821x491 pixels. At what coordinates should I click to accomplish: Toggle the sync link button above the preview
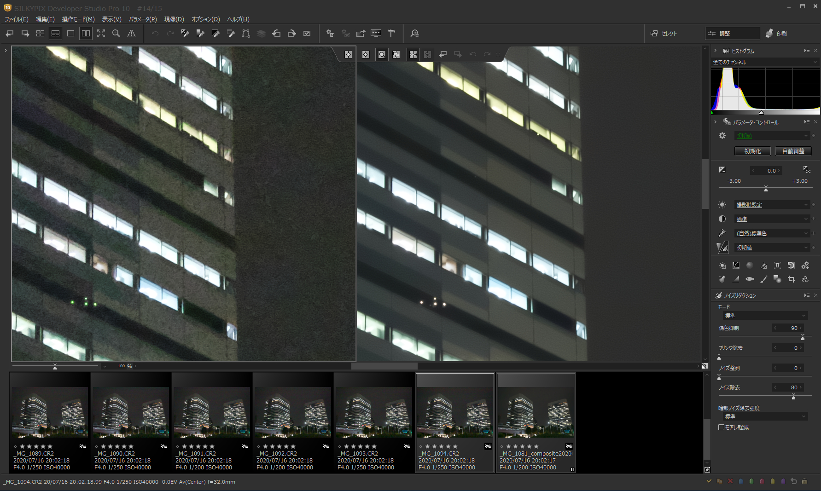click(x=413, y=55)
